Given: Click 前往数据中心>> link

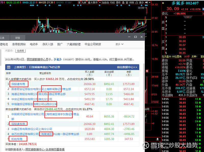Looking at the screenshot, I should 127,67.
